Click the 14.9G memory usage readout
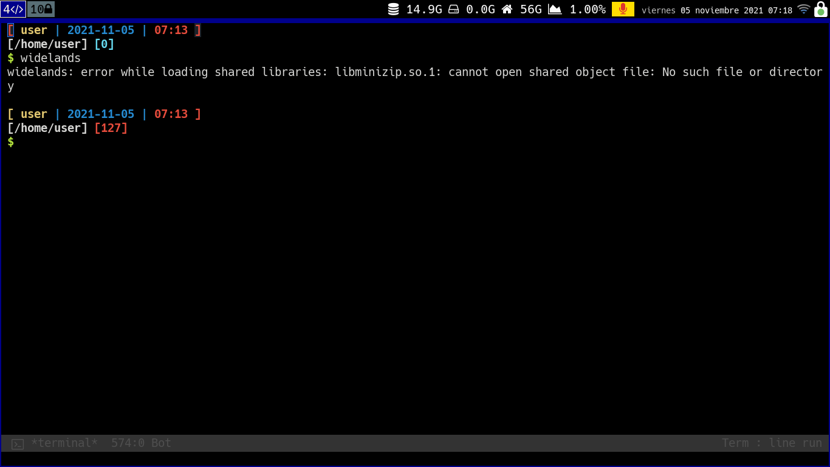The height and width of the screenshot is (467, 830). point(424,9)
